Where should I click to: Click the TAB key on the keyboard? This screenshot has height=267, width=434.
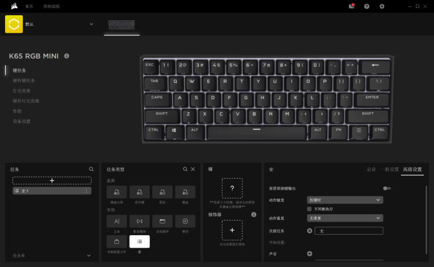154,83
